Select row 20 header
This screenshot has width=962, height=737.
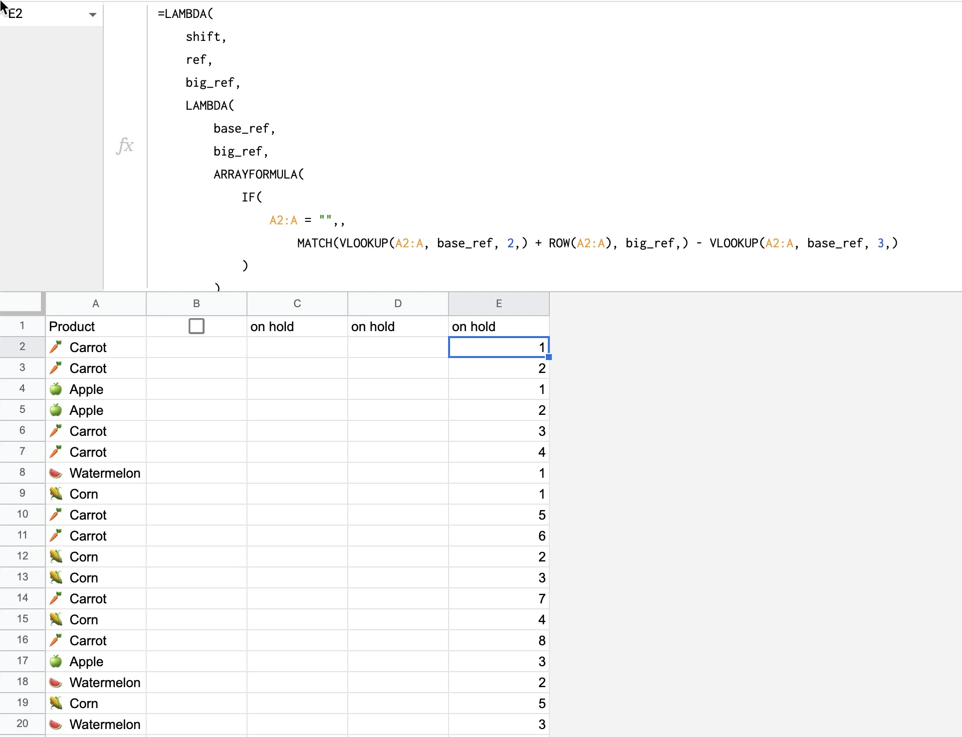tap(22, 724)
